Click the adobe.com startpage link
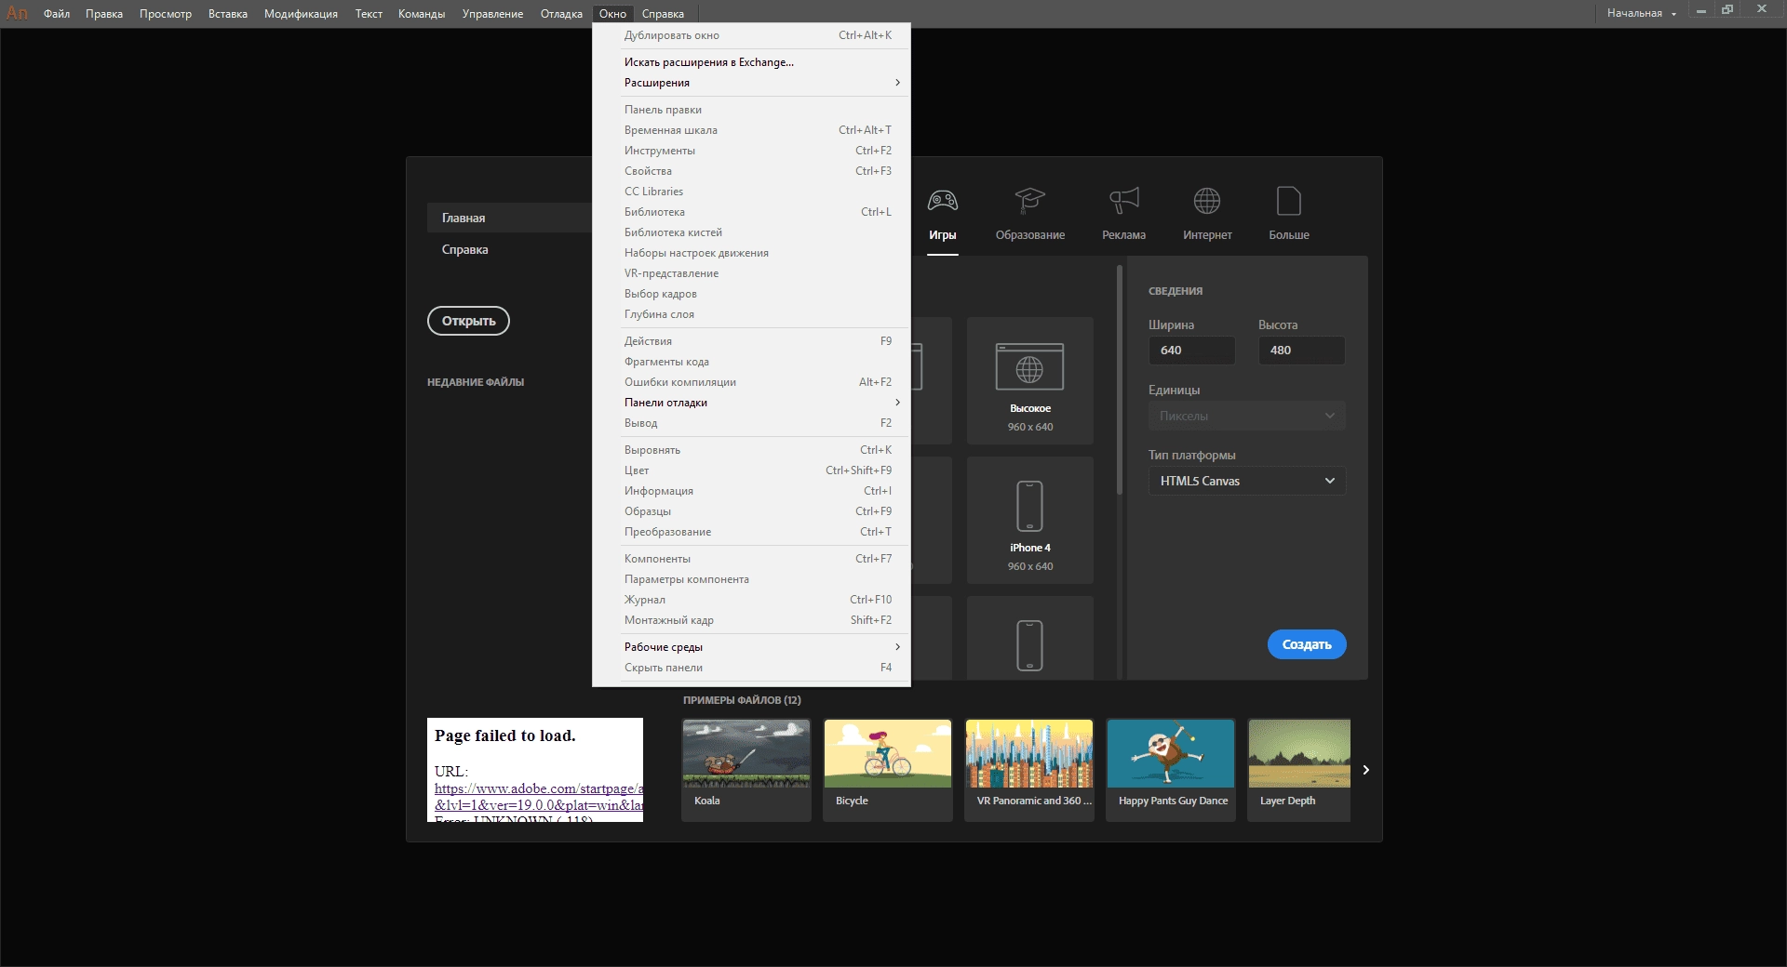The height and width of the screenshot is (967, 1787). pos(538,797)
